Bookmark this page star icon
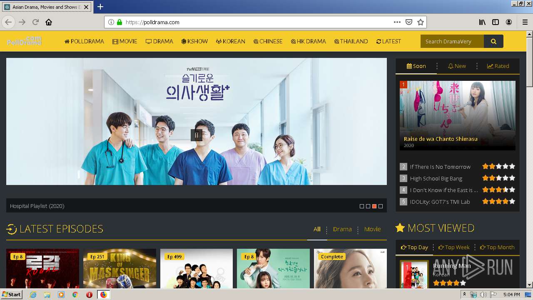The height and width of the screenshot is (300, 533). click(421, 22)
